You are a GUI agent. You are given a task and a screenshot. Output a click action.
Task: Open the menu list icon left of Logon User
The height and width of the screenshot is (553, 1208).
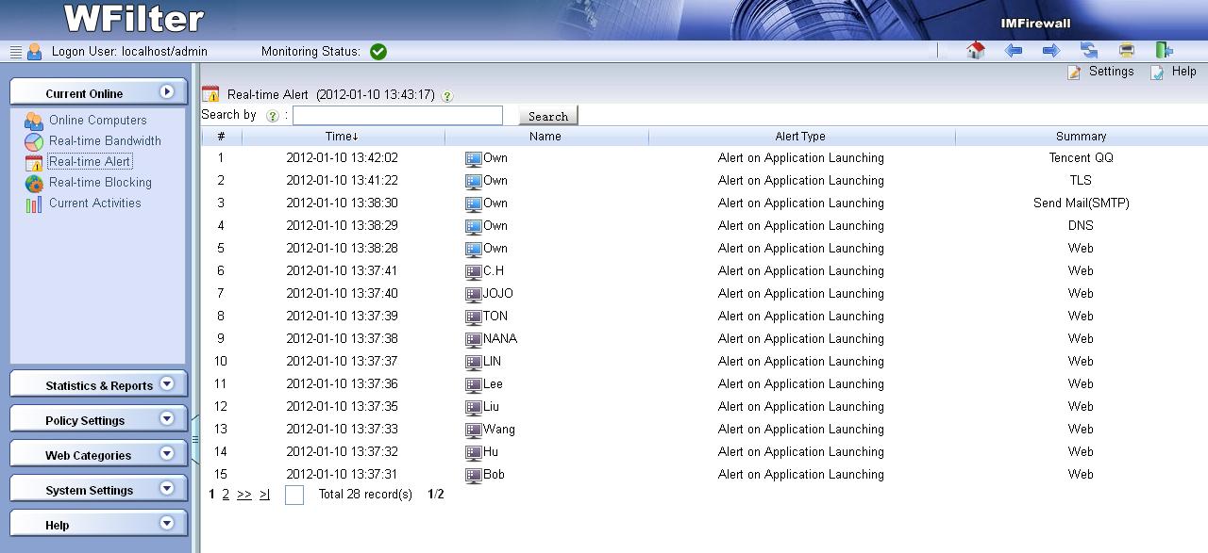[x=16, y=52]
